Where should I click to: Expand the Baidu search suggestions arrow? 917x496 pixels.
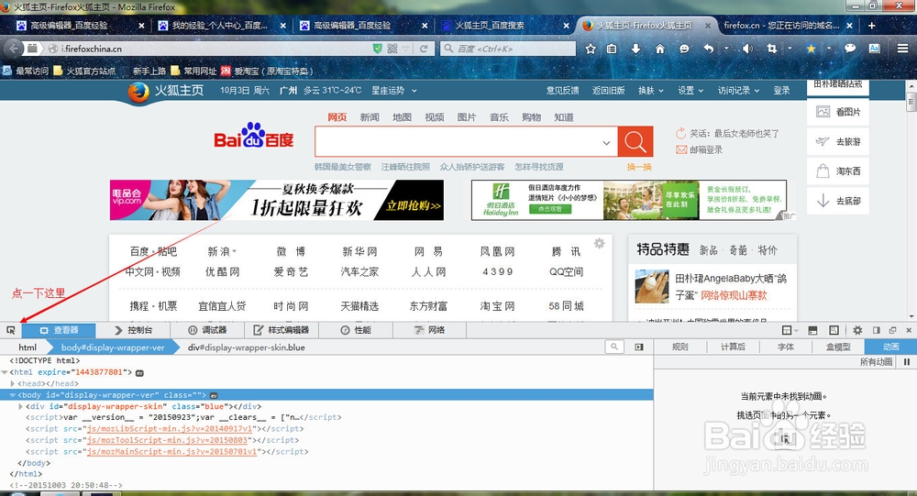coord(606,142)
